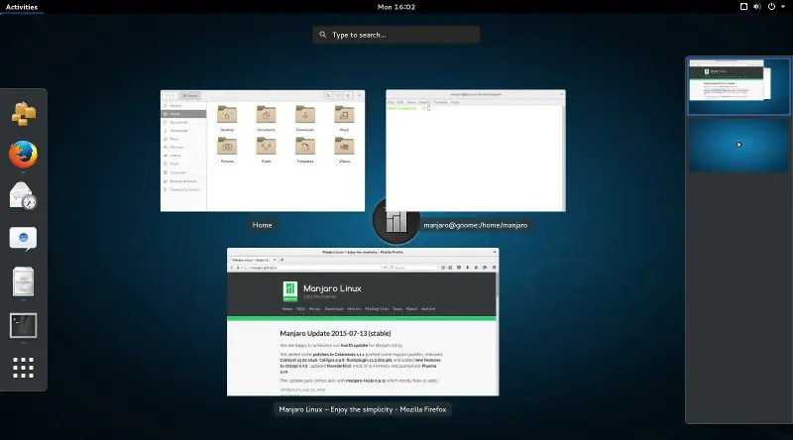
Task: Click the green Manjaro logo on webpage
Action: tap(289, 291)
